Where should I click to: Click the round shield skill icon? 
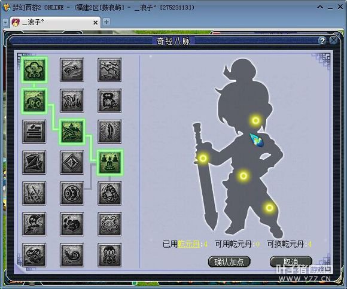72,193
